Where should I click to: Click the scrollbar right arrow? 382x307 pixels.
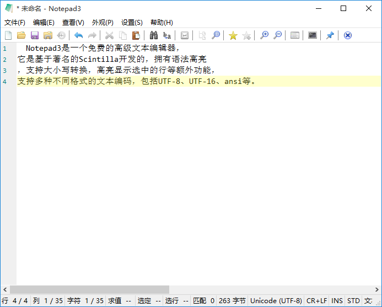coord(377,290)
